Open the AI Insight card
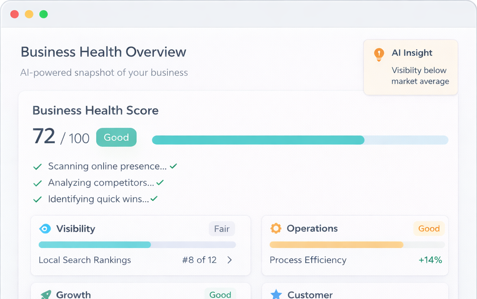This screenshot has width=477, height=299. [411, 67]
